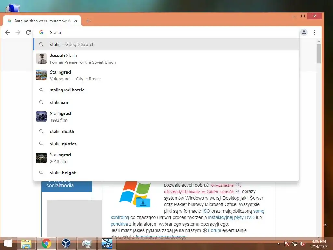333x250 pixels.
Task: Open File Explorer from the taskbar
Action: [x=26, y=243]
